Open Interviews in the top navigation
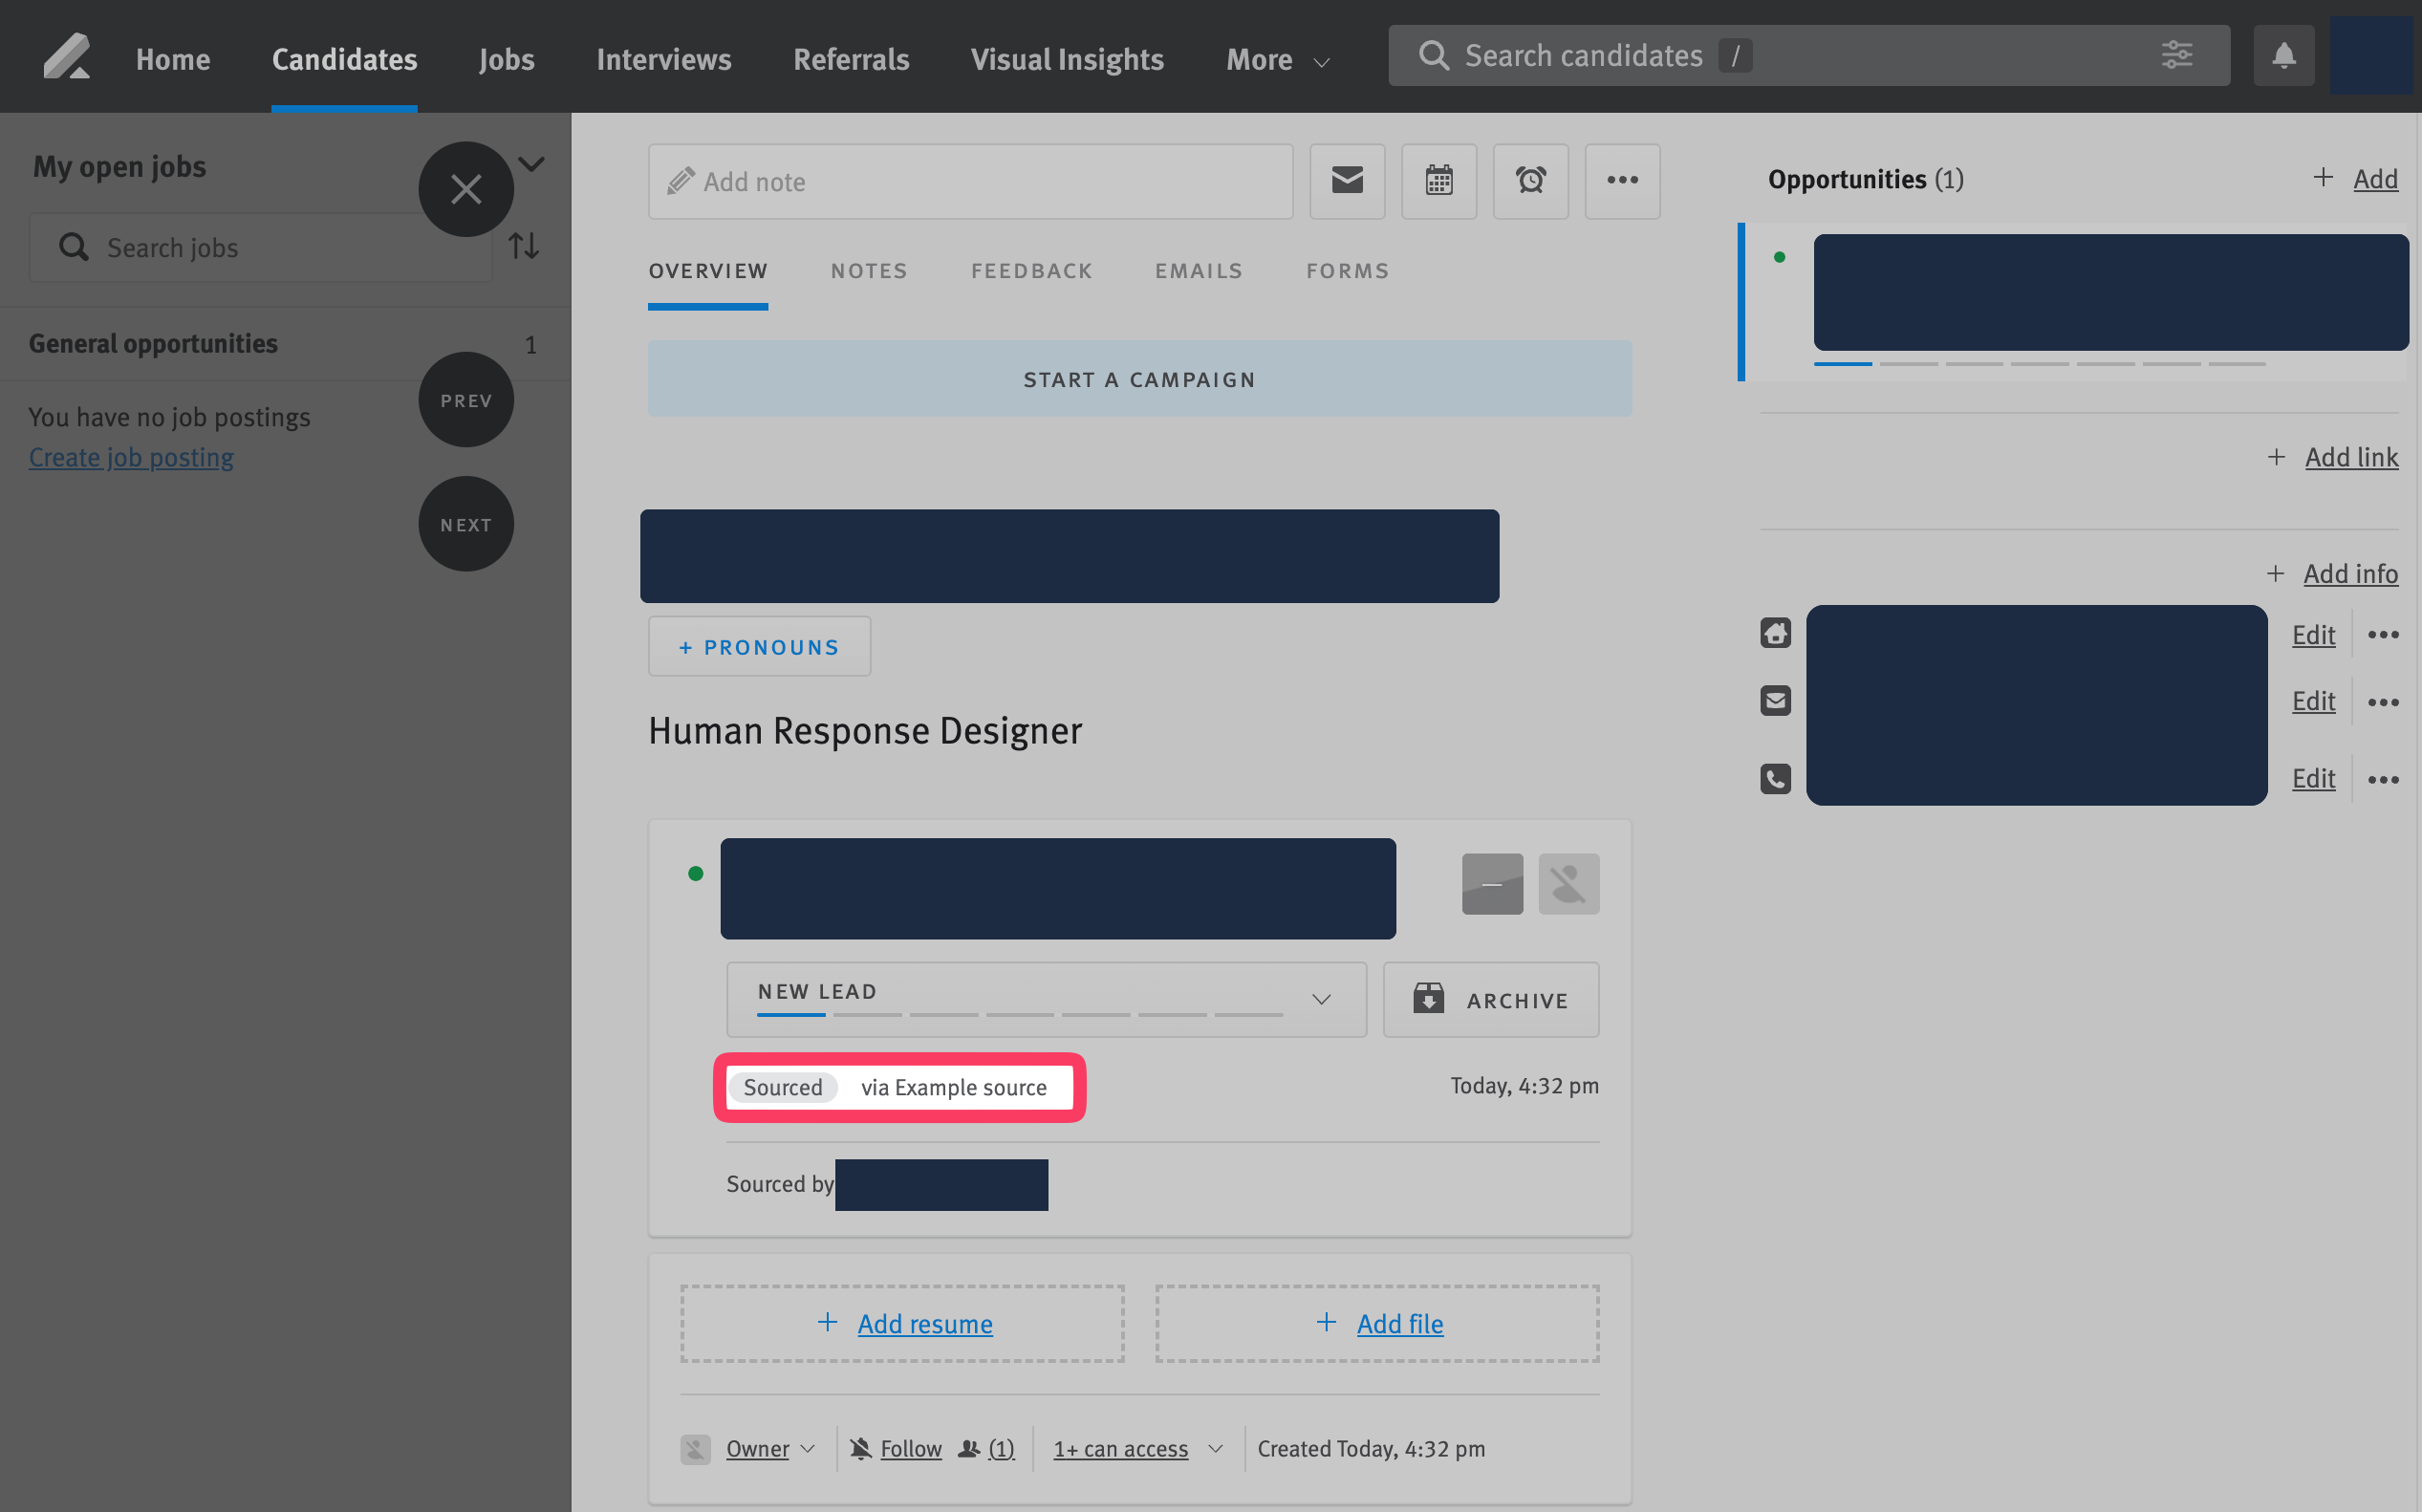The image size is (2422, 1512). pos(663,60)
